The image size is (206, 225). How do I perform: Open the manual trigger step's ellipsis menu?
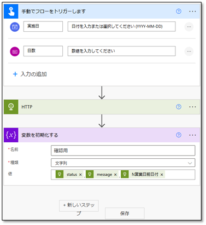point(192,11)
